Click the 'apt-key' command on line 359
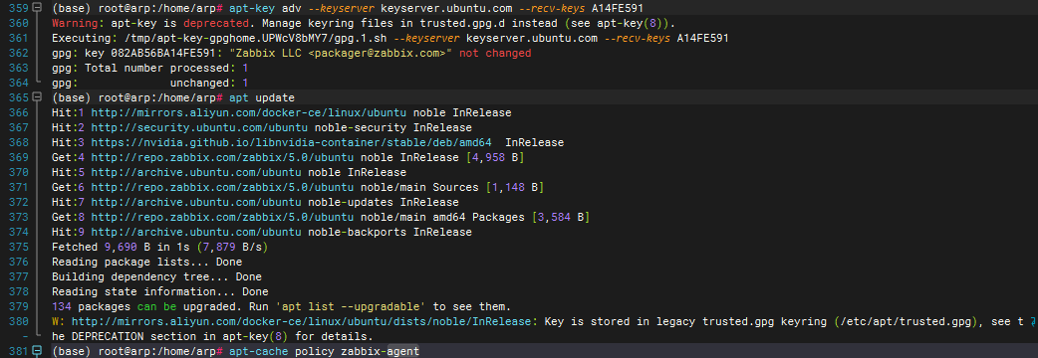 pos(252,8)
